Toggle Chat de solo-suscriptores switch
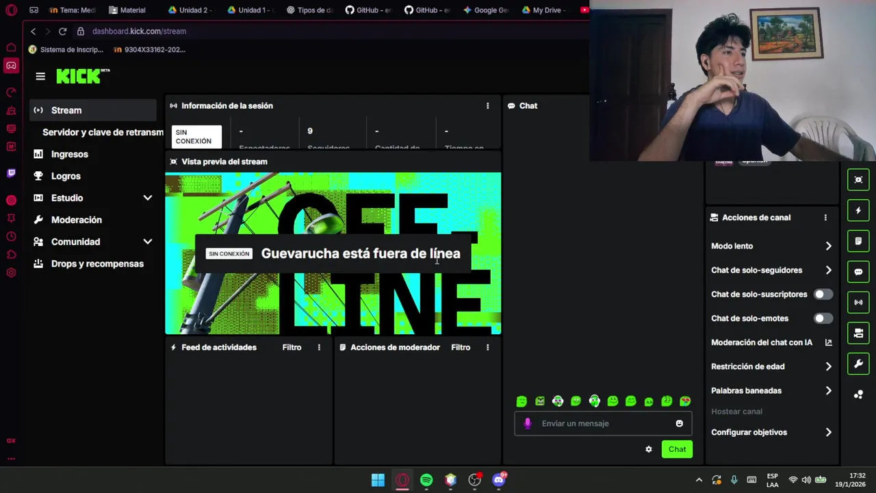The height and width of the screenshot is (493, 876). (823, 294)
